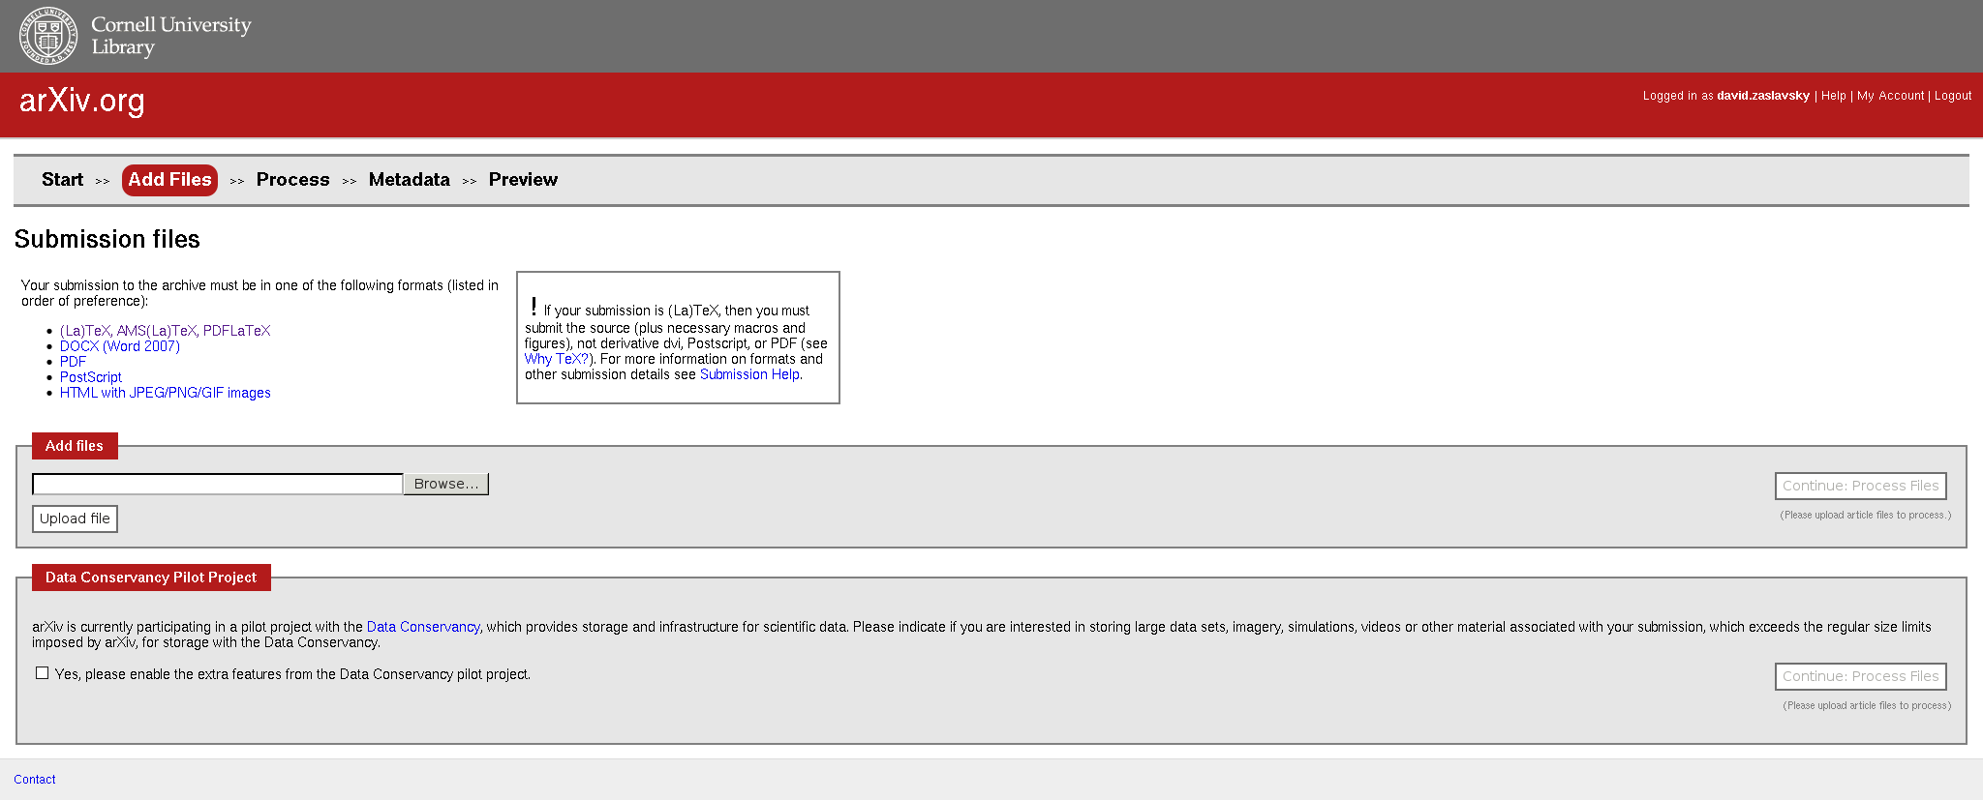Jump to the Preview step
1983x800 pixels.
tap(523, 180)
